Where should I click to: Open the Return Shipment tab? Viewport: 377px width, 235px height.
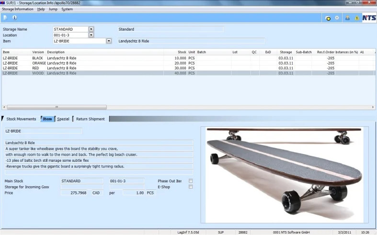click(91, 119)
